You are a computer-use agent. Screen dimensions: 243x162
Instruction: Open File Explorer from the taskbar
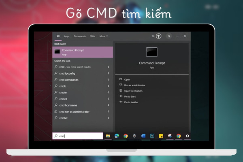click(x=108, y=136)
